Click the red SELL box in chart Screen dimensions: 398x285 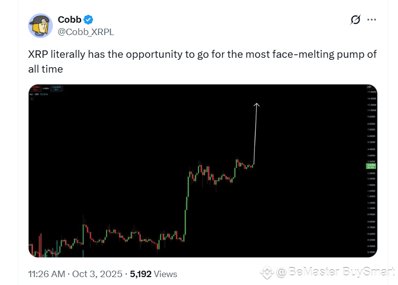click(36, 88)
